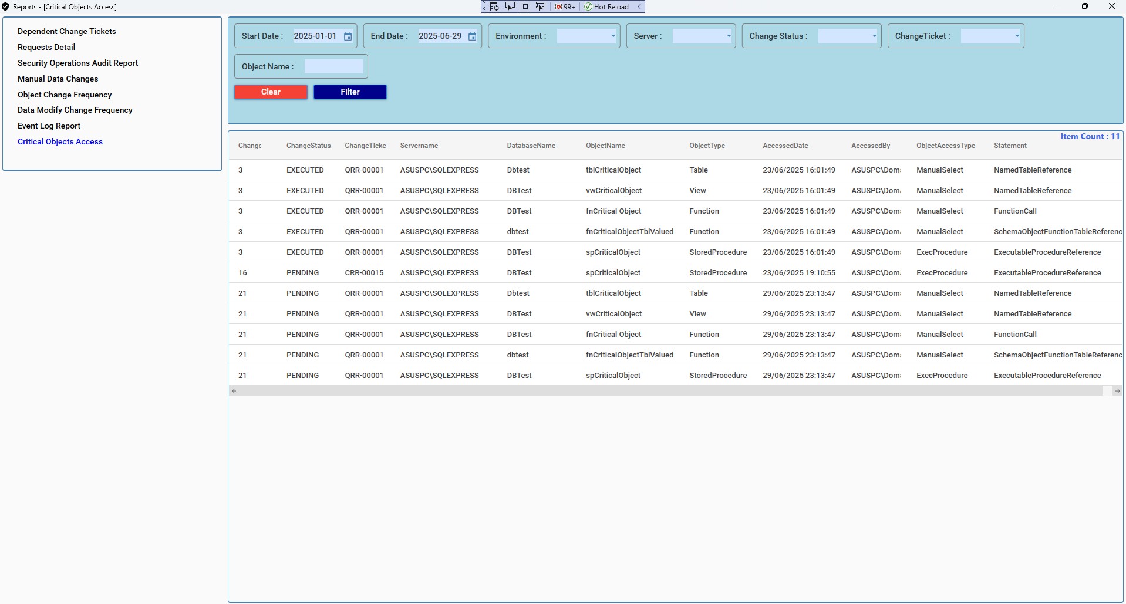Click the Track Focused Element icon
The height and width of the screenshot is (604, 1126).
tap(541, 6)
